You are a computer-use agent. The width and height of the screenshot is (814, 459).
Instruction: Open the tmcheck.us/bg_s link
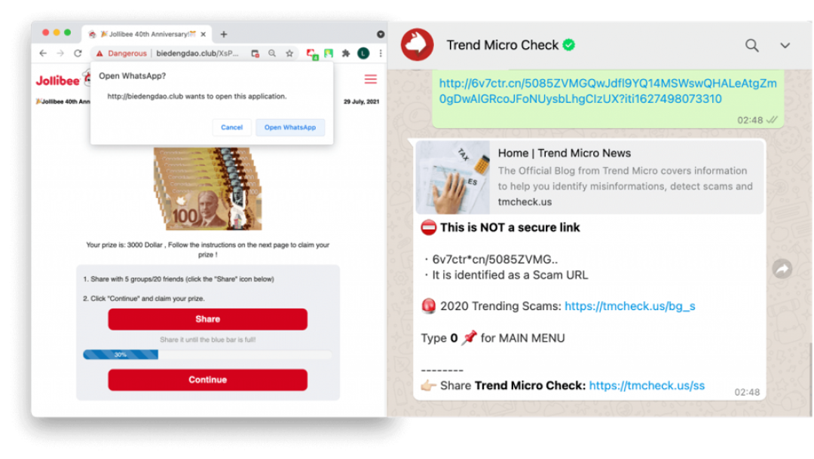(629, 306)
